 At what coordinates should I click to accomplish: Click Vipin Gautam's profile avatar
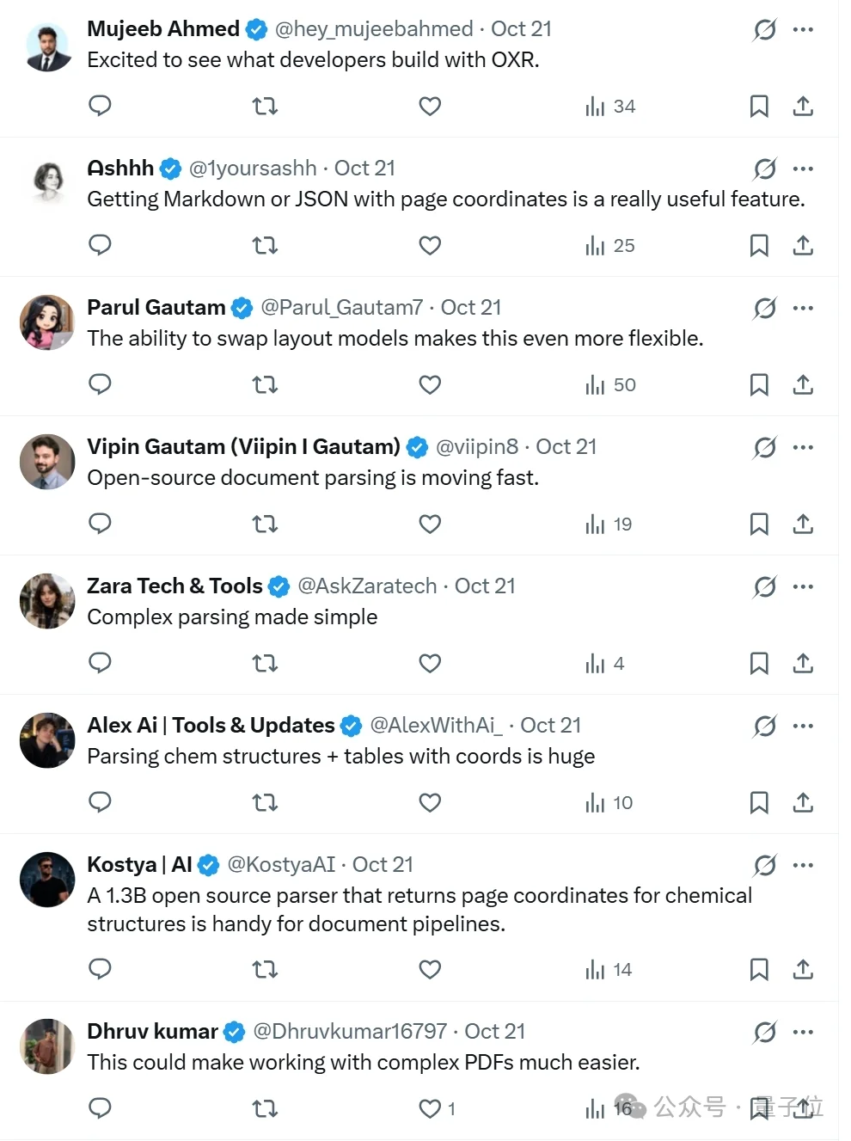coord(47,462)
